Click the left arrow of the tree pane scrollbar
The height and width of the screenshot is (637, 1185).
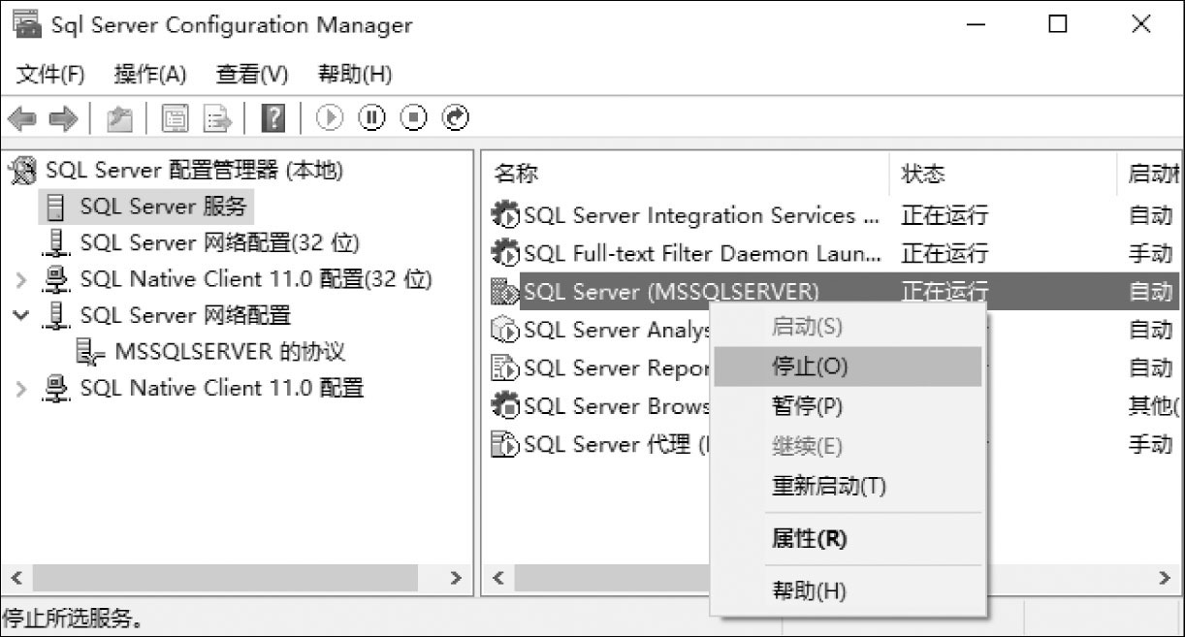pos(16,578)
